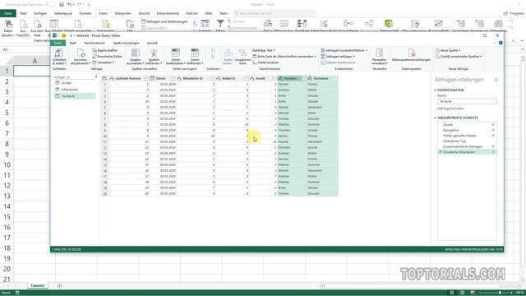526x296 pixels.
Task: Open Datentyp: Text dropdown
Action: 264,50
